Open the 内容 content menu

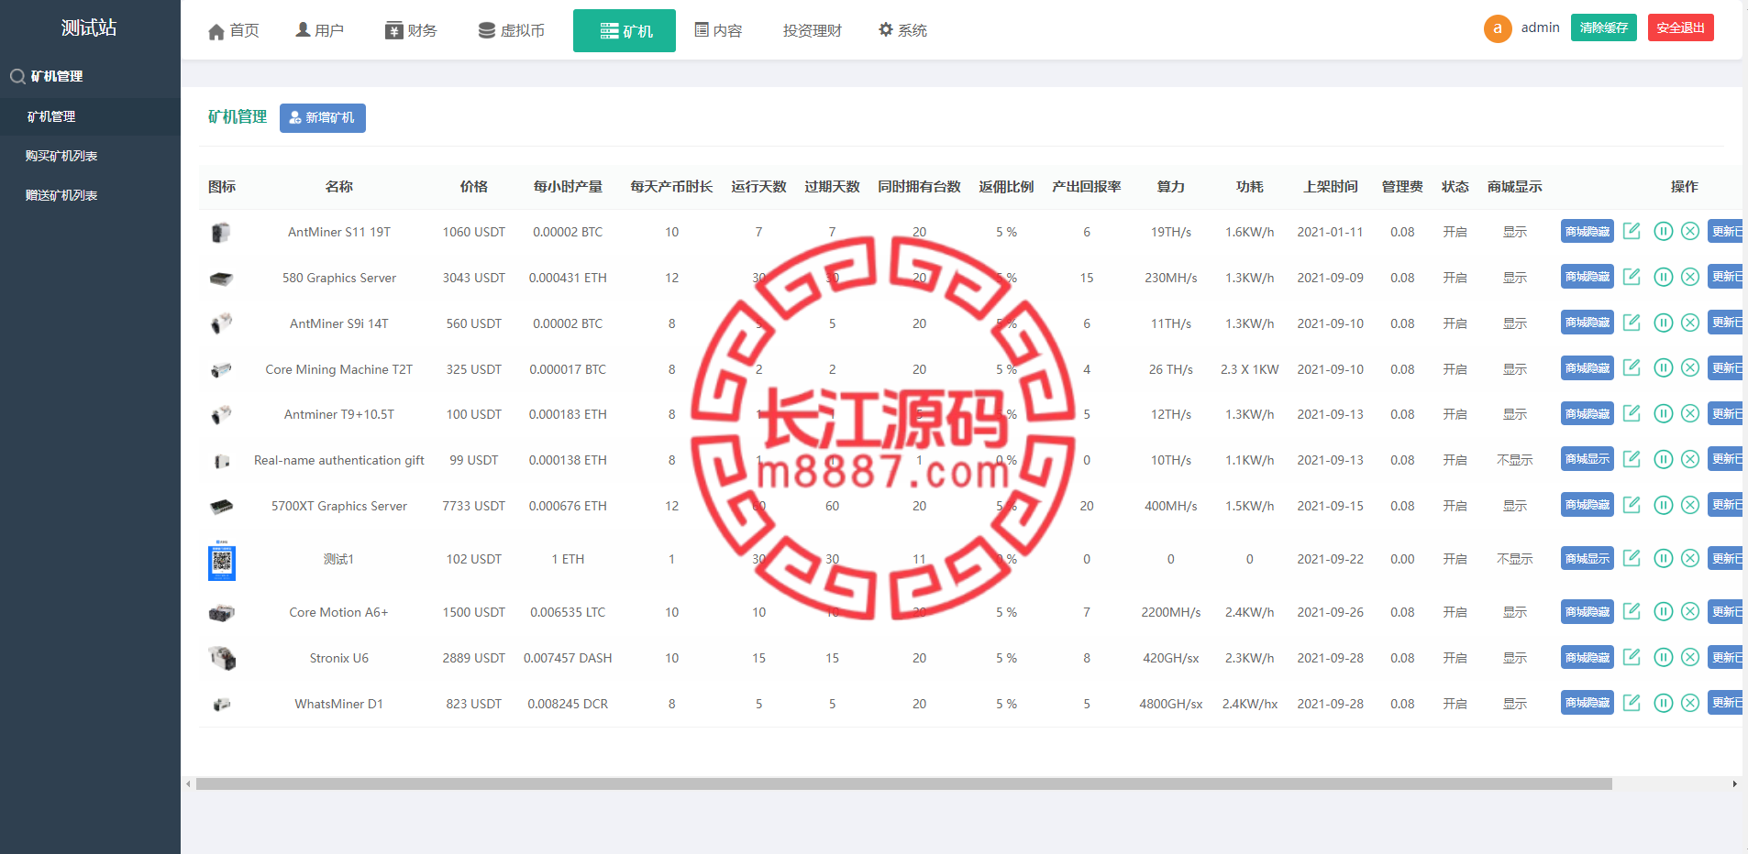(x=718, y=31)
